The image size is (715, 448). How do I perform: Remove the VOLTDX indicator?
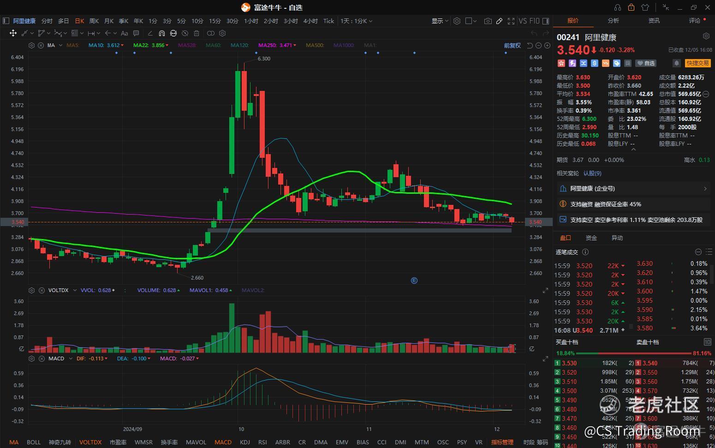coord(42,290)
